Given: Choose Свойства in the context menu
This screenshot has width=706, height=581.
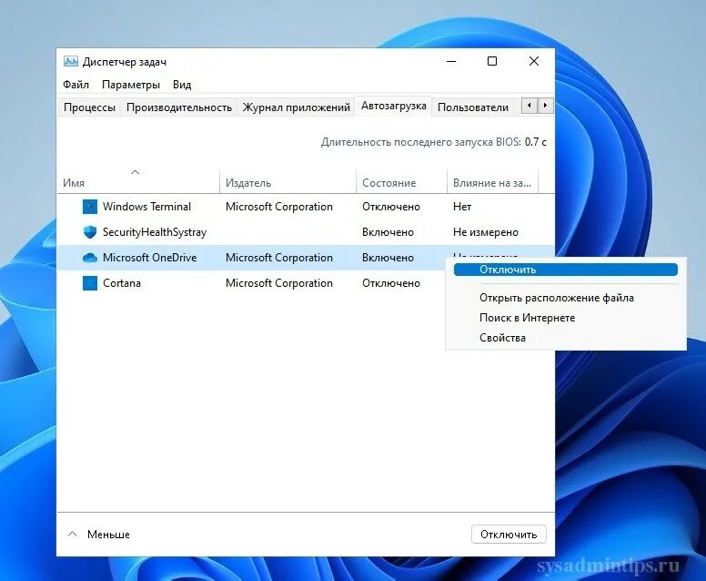Looking at the screenshot, I should 502,338.
